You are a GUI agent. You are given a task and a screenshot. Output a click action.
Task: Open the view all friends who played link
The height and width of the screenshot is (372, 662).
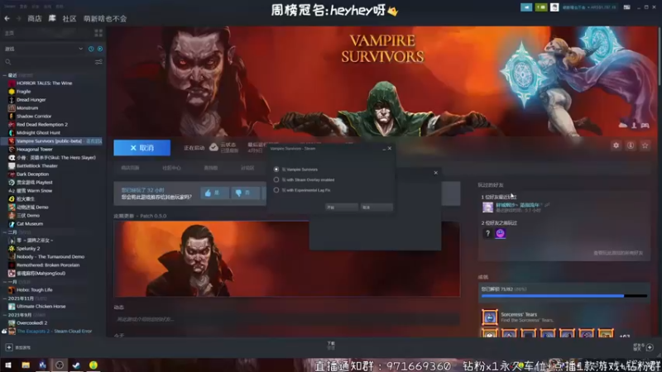click(618, 253)
